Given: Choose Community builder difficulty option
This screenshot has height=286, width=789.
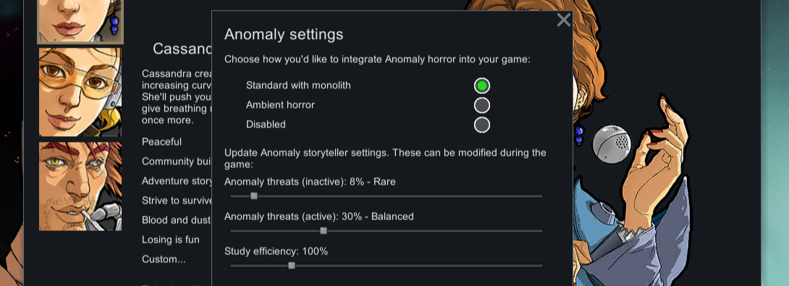Looking at the screenshot, I should (176, 161).
